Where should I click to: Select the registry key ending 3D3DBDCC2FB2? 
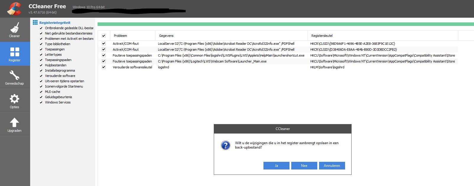click(x=354, y=50)
